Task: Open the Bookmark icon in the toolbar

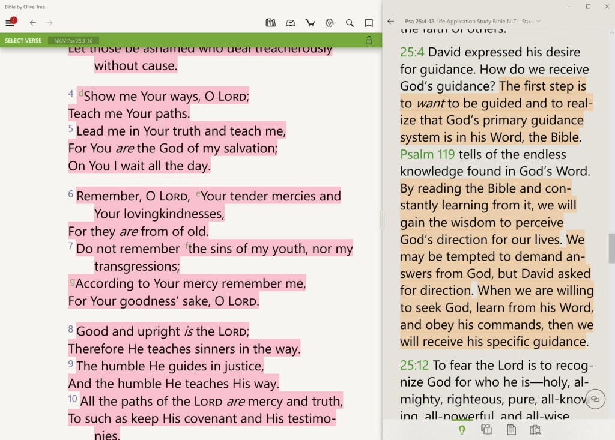Action: coord(369,23)
